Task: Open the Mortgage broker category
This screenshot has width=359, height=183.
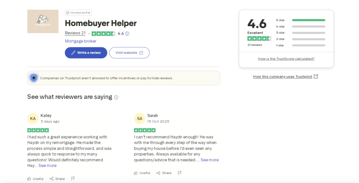Action: [x=80, y=41]
